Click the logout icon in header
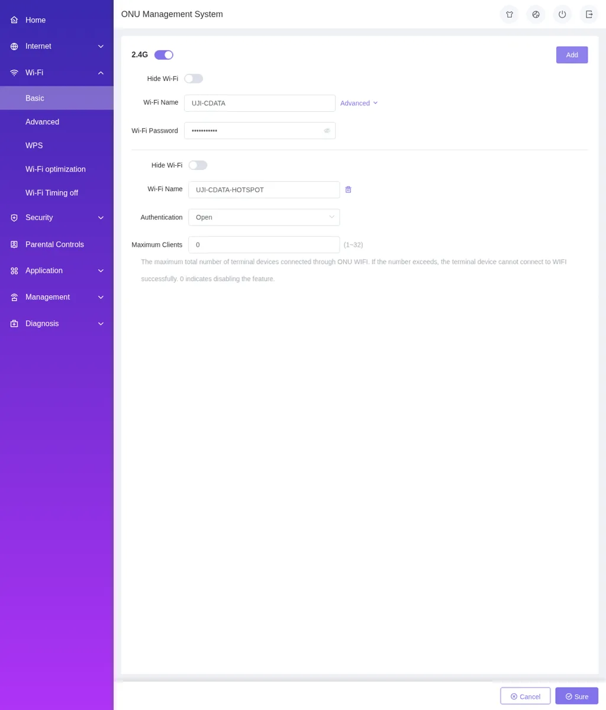The image size is (606, 710). tap(589, 14)
